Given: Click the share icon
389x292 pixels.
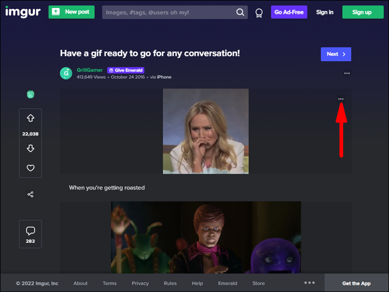Looking at the screenshot, I should [x=30, y=194].
